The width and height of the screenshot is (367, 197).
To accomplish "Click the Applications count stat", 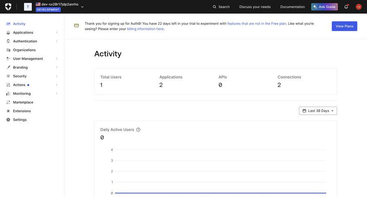I will click(170, 81).
